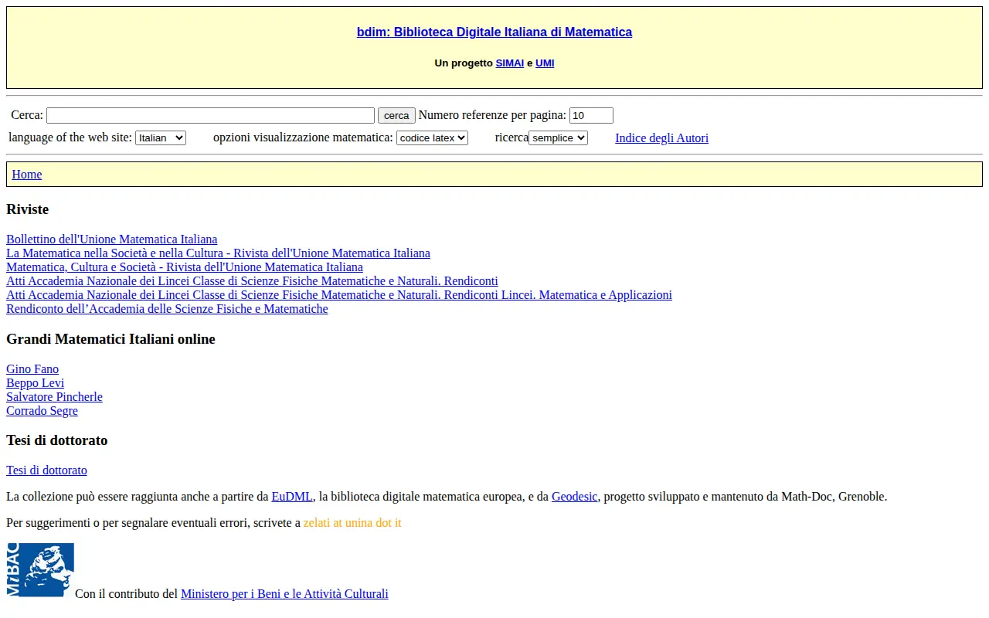989x618 pixels.
Task: Open Rendiconto dell'Accademia delle Scienze Fisiche link
Action: coord(167,309)
